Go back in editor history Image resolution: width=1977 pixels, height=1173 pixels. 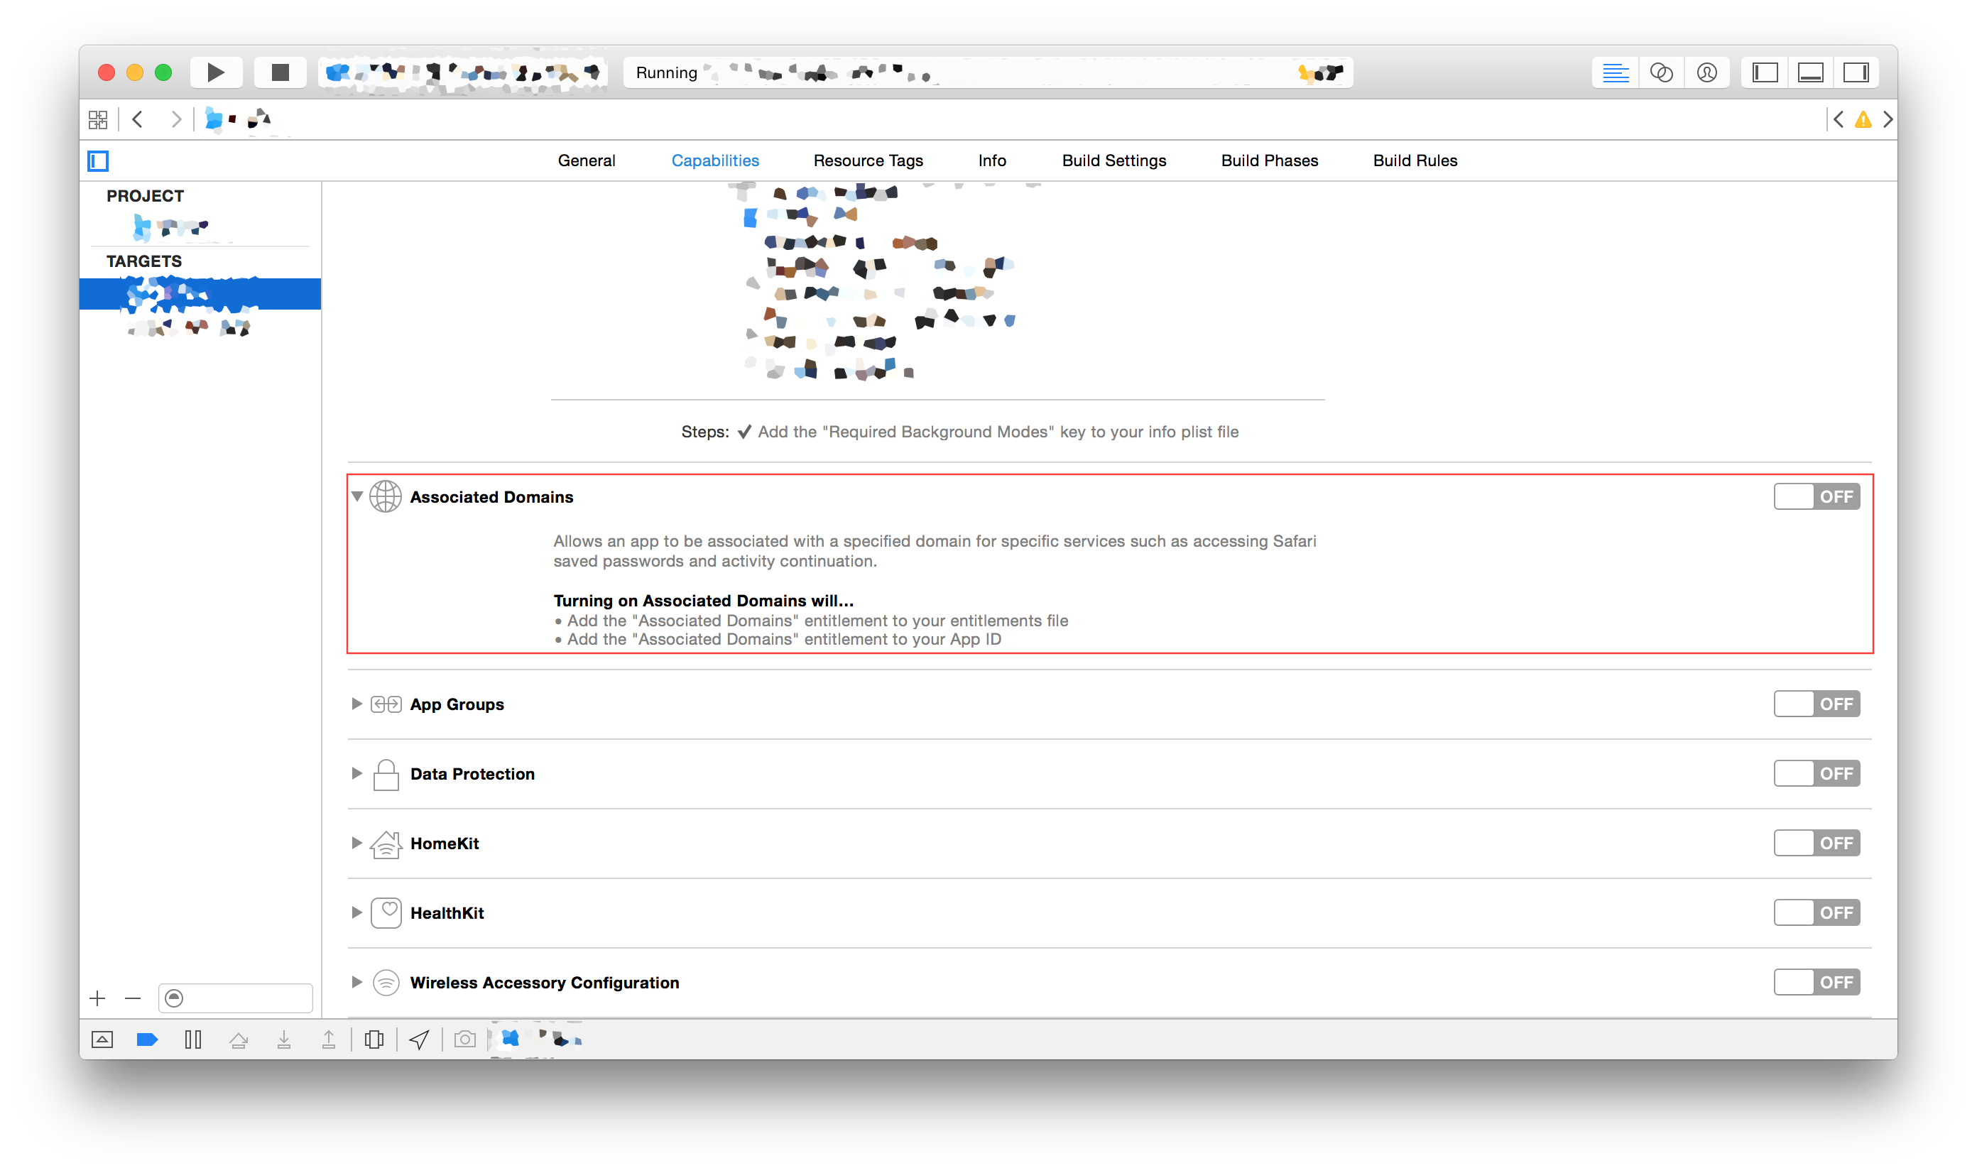[x=138, y=119]
